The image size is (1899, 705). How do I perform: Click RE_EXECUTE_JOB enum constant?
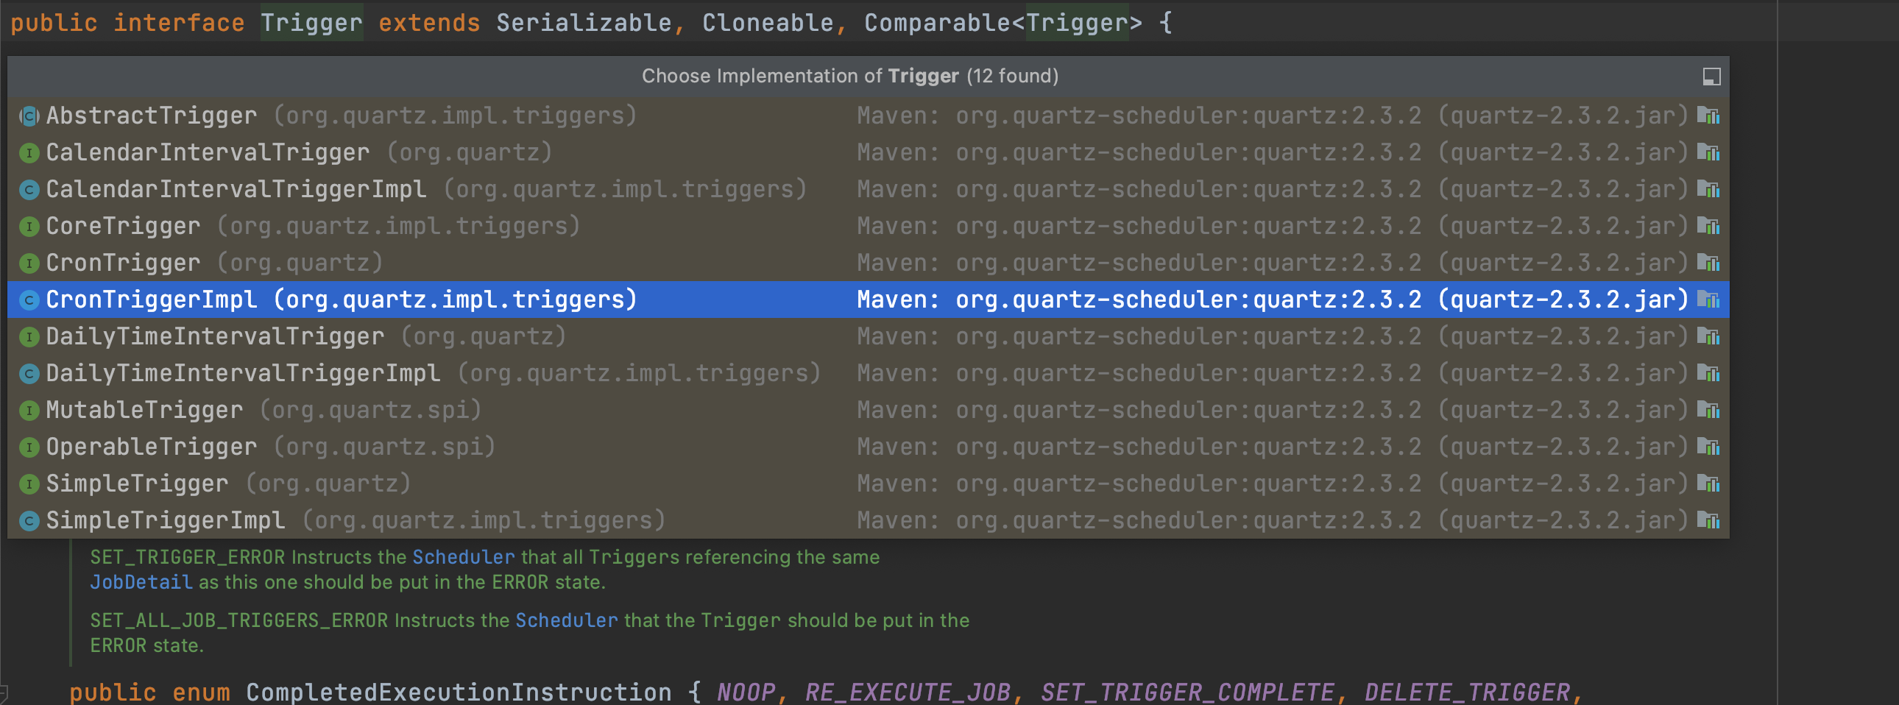pyautogui.click(x=908, y=692)
